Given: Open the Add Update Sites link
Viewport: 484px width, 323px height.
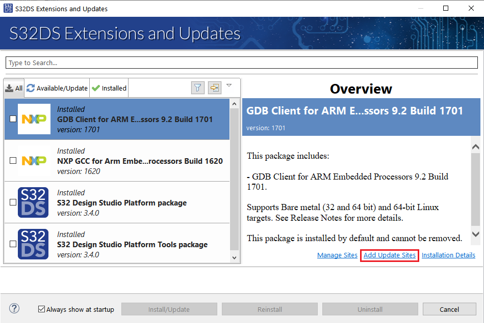Looking at the screenshot, I should [x=390, y=255].
